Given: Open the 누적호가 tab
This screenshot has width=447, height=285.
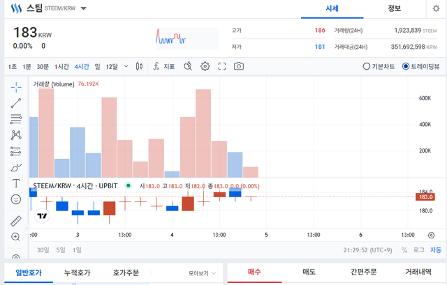Looking at the screenshot, I should (78, 272).
